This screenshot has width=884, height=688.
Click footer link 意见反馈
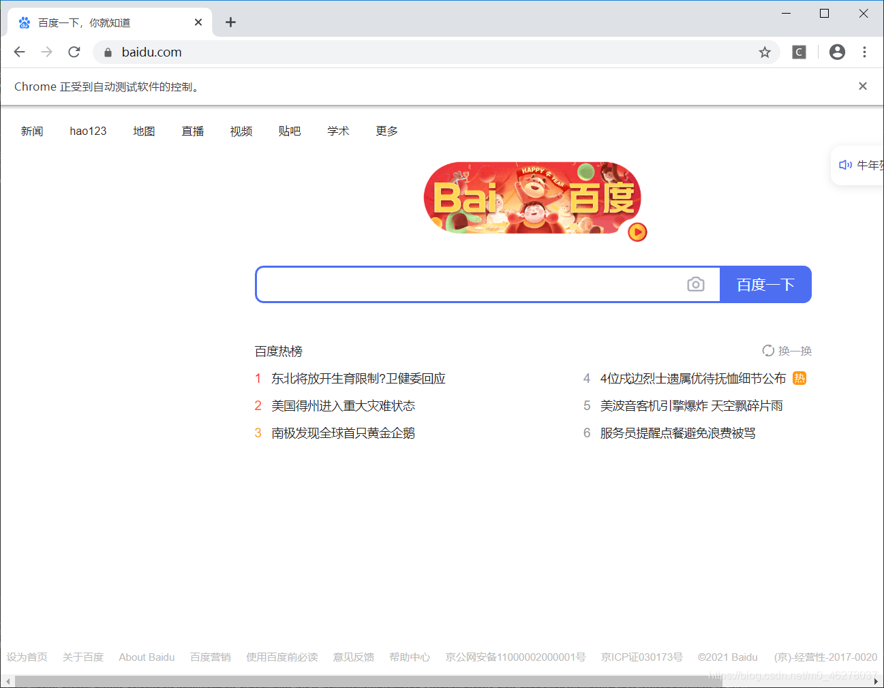click(x=354, y=657)
